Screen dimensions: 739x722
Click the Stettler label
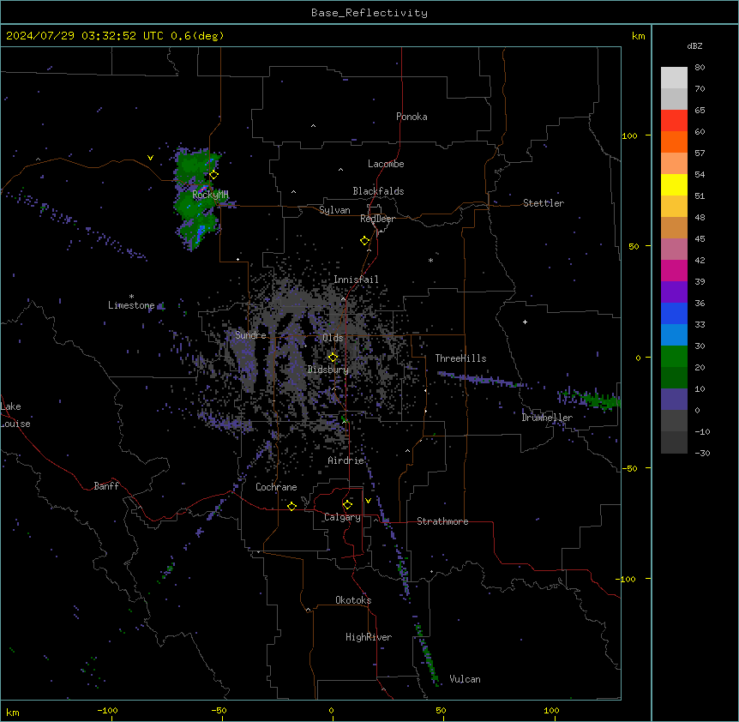(x=544, y=203)
